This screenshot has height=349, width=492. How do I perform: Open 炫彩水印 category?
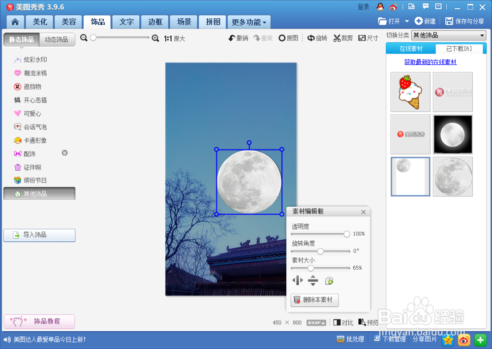tap(31, 60)
